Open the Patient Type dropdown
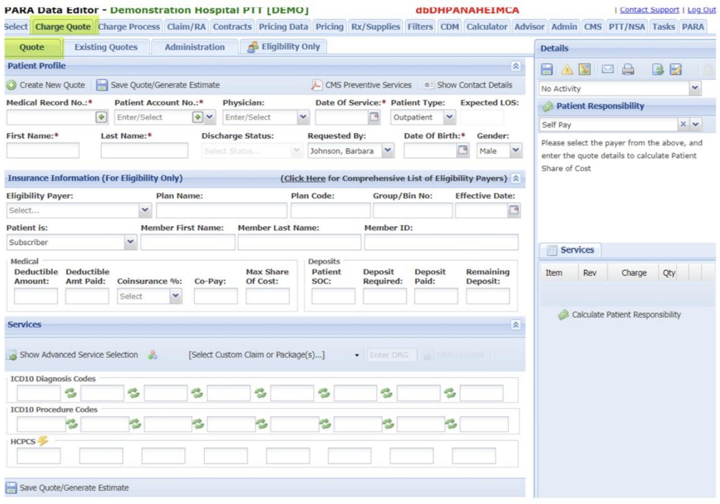The width and height of the screenshot is (720, 504). pos(449,117)
